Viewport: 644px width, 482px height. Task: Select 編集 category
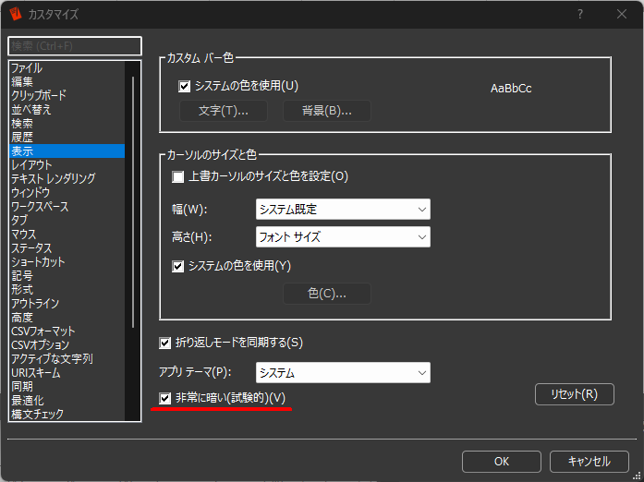(x=67, y=81)
